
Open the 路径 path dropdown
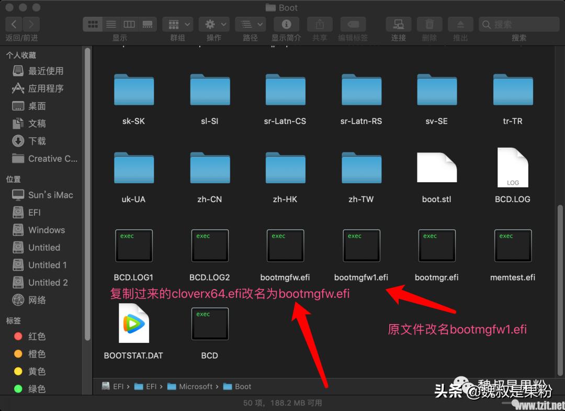click(x=250, y=24)
